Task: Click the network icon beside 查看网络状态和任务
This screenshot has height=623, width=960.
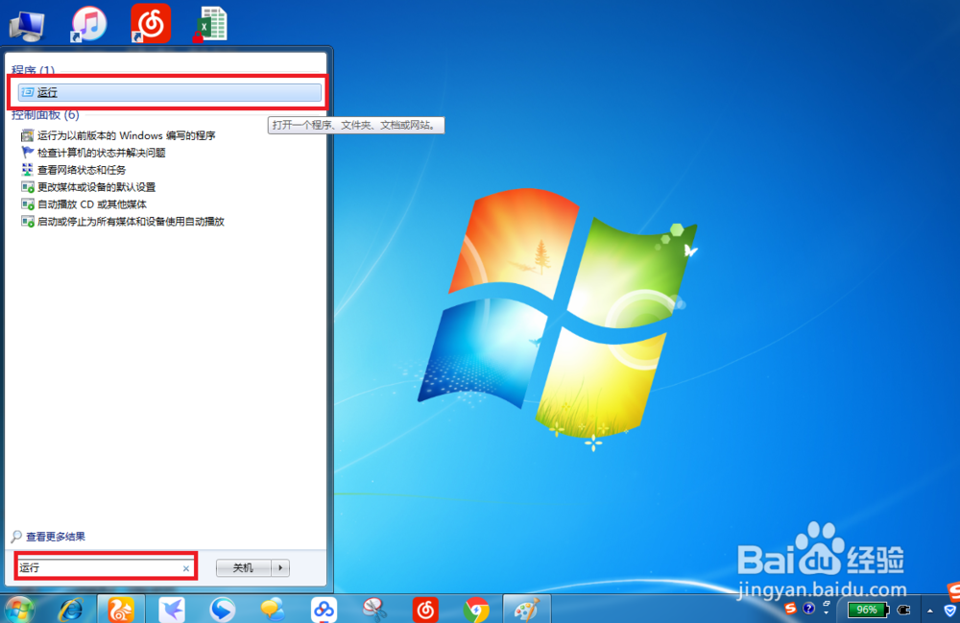Action: 28,170
